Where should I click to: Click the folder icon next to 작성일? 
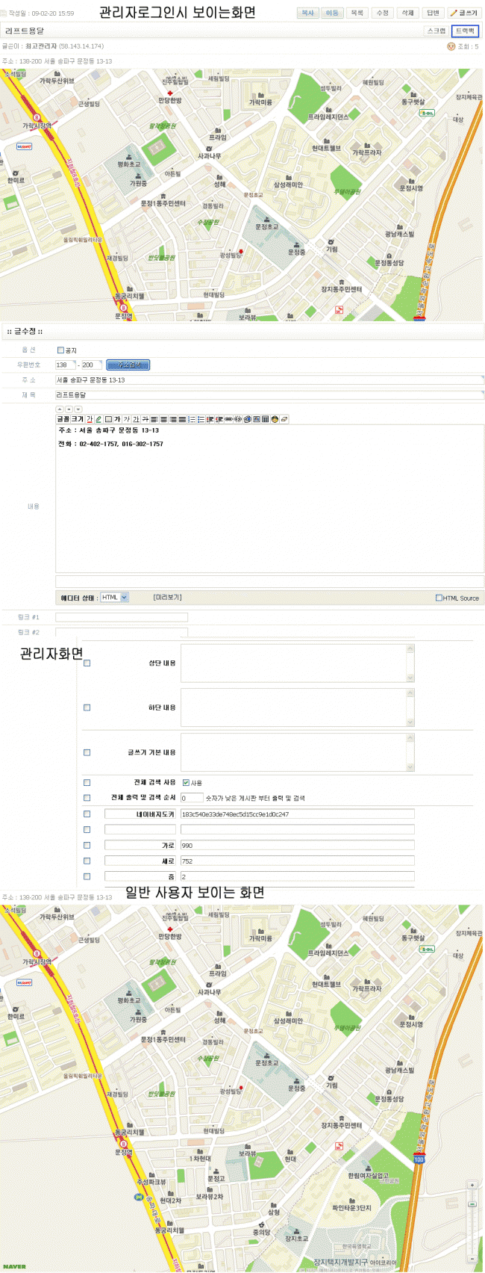click(x=4, y=13)
